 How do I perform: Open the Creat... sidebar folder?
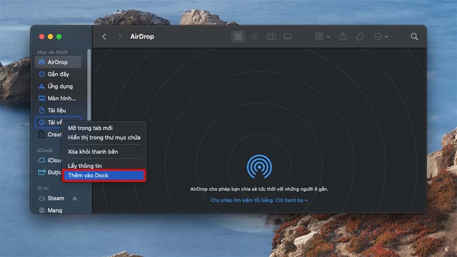pos(50,134)
